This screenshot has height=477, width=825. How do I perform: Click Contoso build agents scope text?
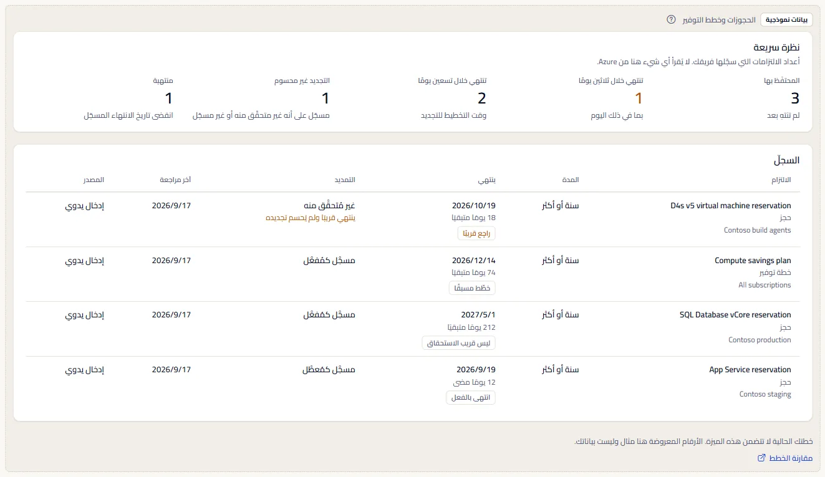point(758,230)
